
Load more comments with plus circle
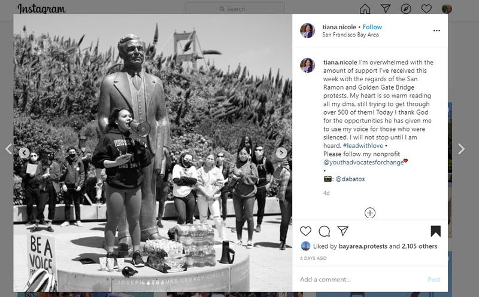370,213
